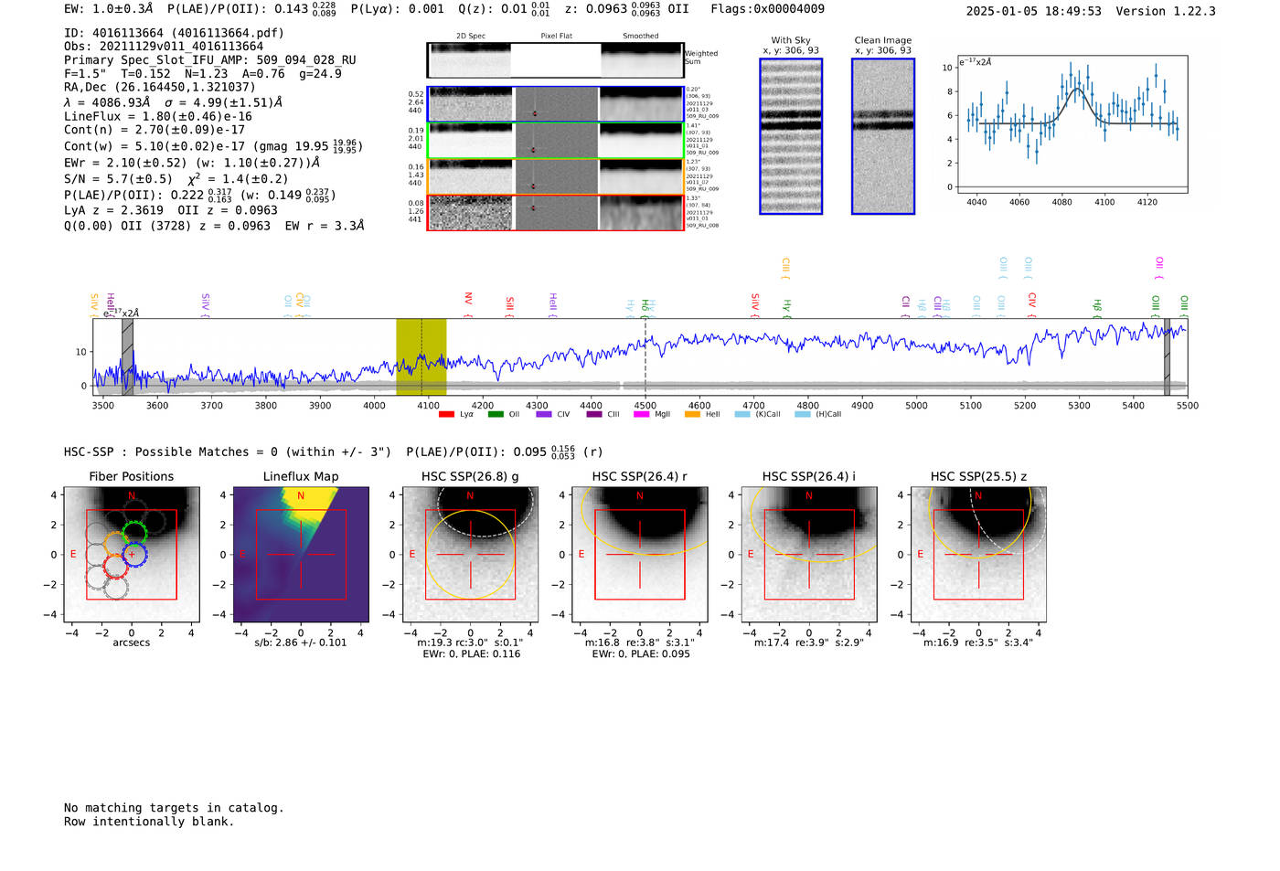
Task: Click the ID 4016113664 text line
Action: (x=174, y=33)
